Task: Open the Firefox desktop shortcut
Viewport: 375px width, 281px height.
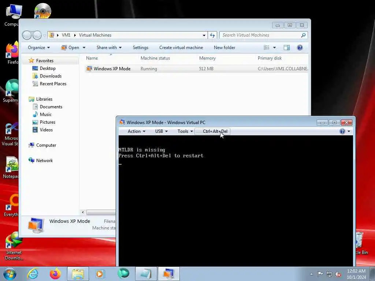Action: coord(12,53)
